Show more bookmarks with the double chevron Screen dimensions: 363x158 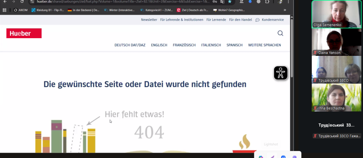(x=285, y=10)
